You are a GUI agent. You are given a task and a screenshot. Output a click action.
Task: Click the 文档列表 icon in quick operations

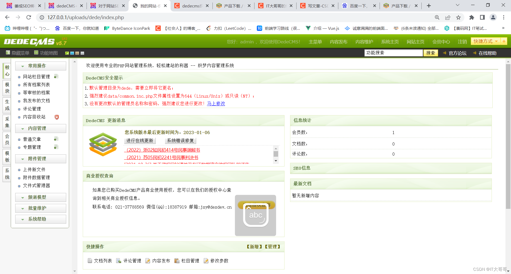click(90, 261)
